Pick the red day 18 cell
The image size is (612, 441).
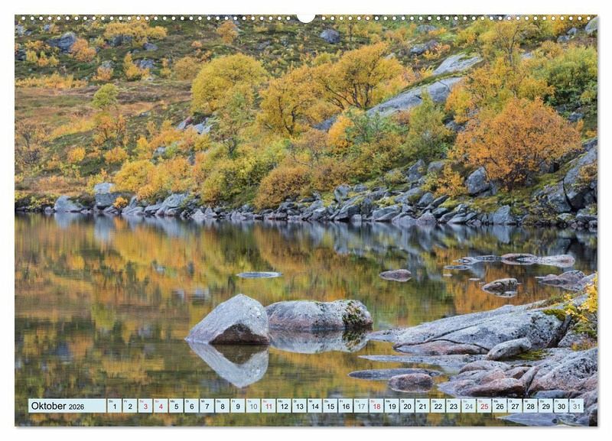(376, 406)
